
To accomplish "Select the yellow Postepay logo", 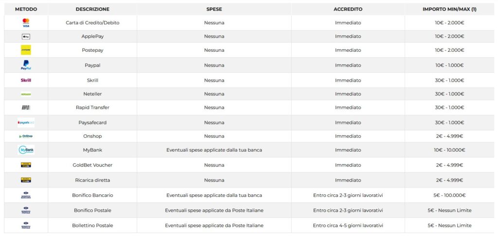I will [26, 50].
